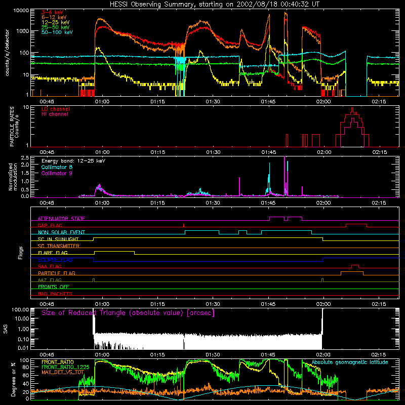Screen dimensions: 405x405
Task: Click the SC_TRANSMITTER flag label
Action: coord(59,246)
